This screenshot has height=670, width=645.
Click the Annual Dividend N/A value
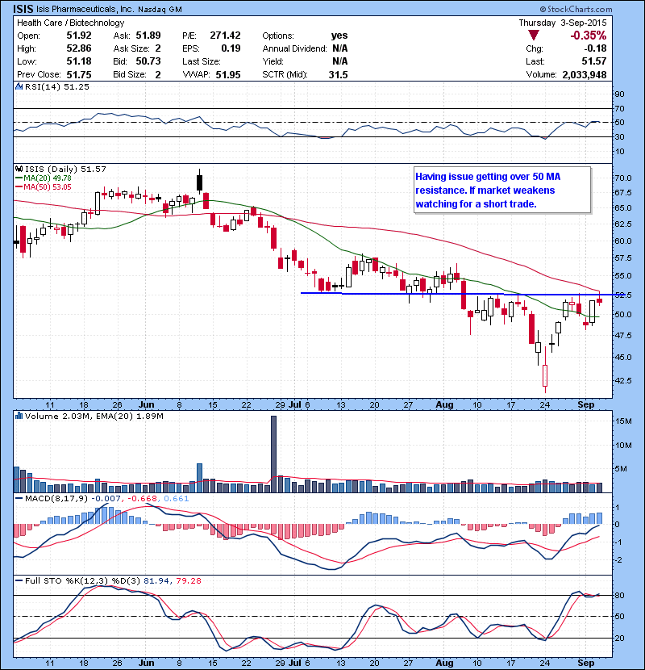[340, 48]
